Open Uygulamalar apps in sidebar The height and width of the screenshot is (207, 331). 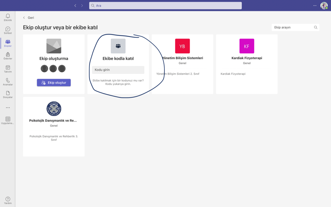8,120
